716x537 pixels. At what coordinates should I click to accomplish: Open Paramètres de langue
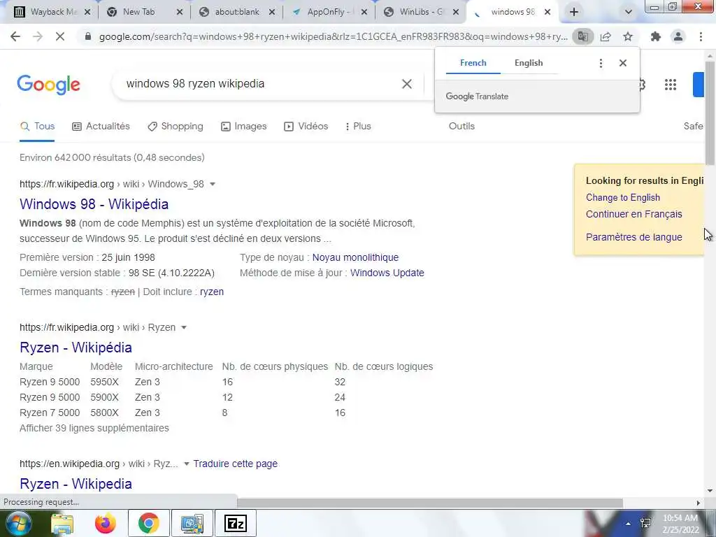[x=633, y=238]
